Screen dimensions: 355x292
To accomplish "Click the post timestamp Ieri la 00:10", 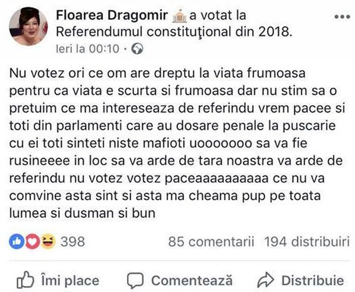I will click(88, 49).
